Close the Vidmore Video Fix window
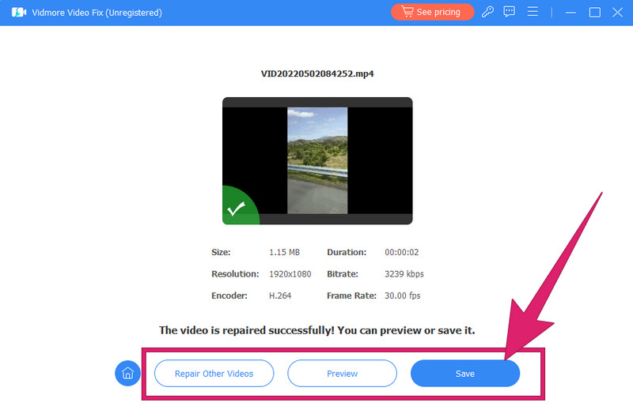The image size is (633, 410). (x=617, y=13)
